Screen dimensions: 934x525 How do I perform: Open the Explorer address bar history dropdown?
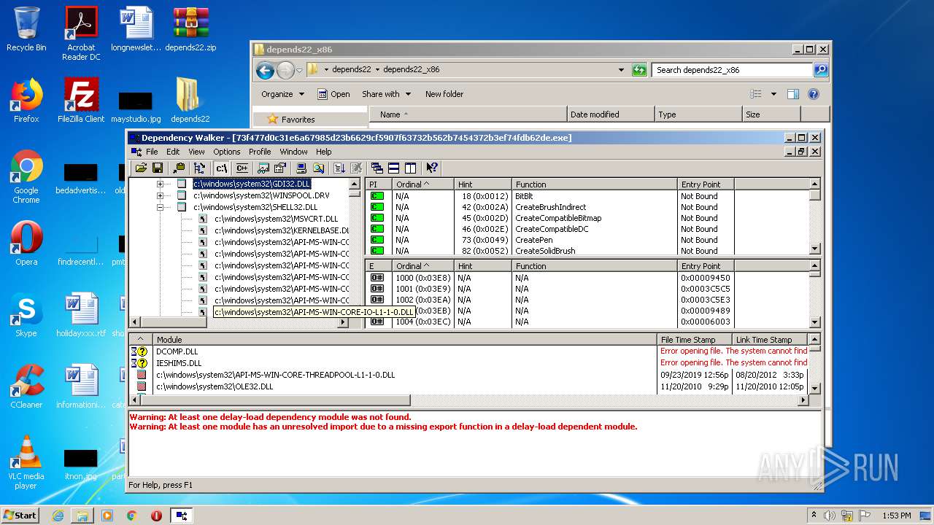click(621, 70)
